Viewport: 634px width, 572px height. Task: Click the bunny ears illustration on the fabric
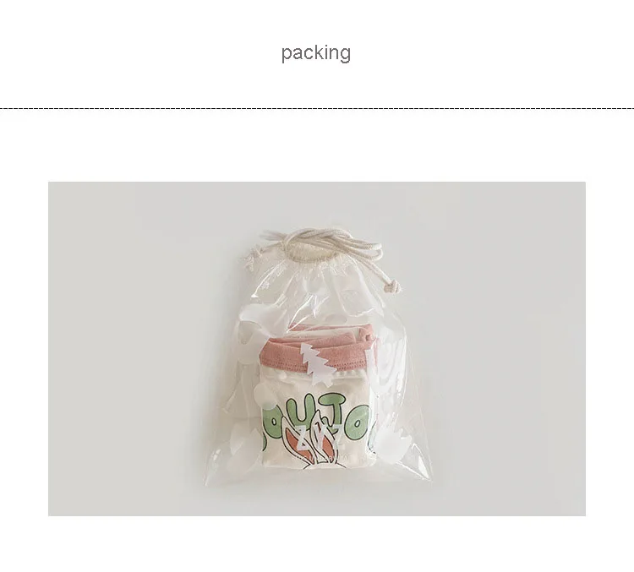[312, 444]
